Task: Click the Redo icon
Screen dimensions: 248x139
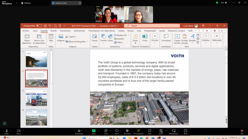Action: point(56,26)
